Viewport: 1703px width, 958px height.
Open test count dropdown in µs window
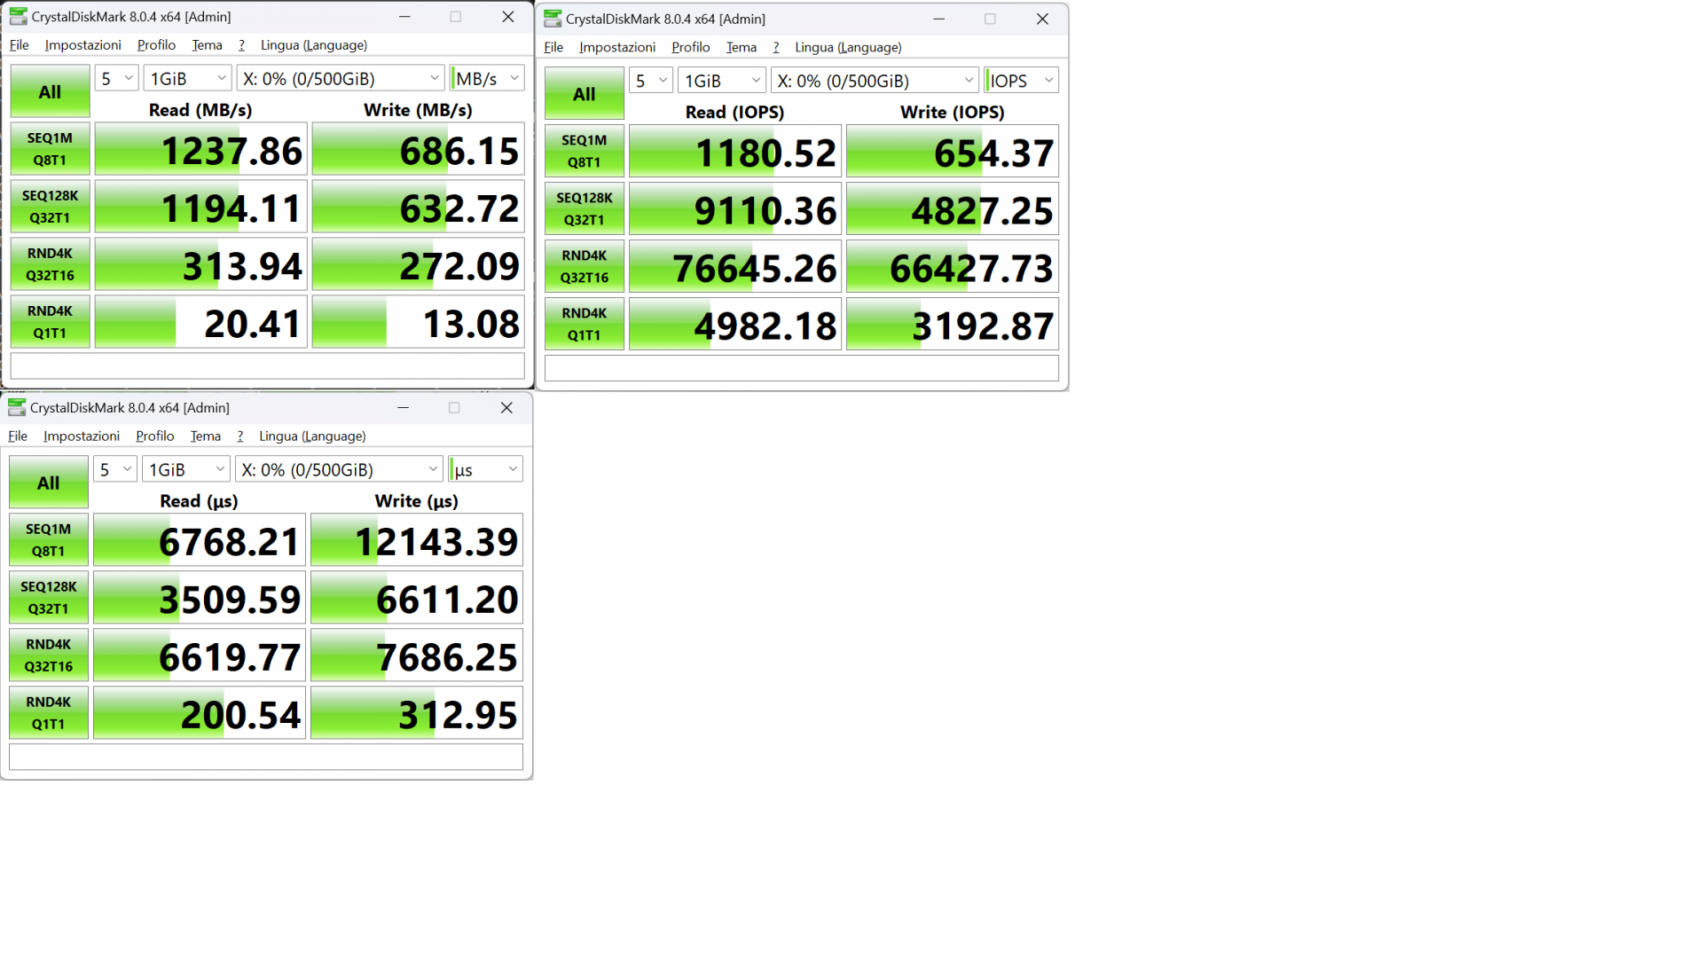click(x=115, y=469)
